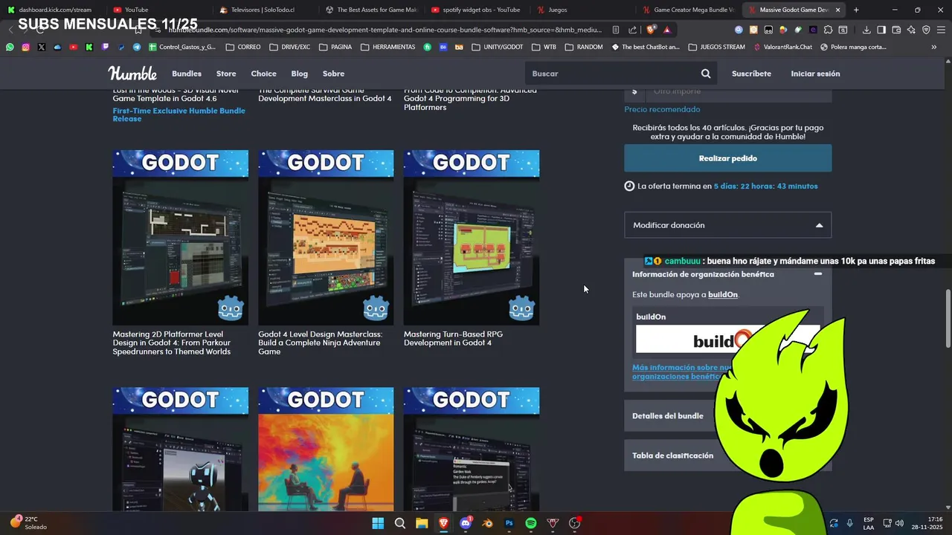Open Blog in Humble navigation
The image size is (952, 535).
point(300,74)
